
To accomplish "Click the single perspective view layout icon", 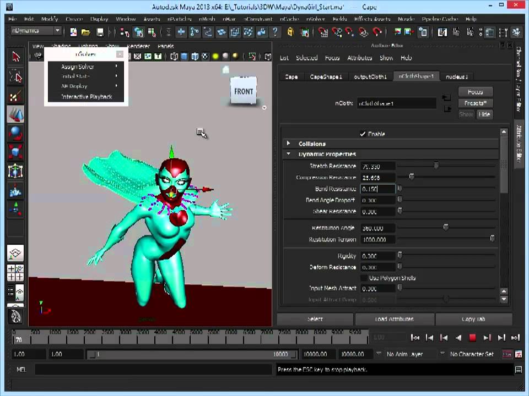I will (15, 253).
